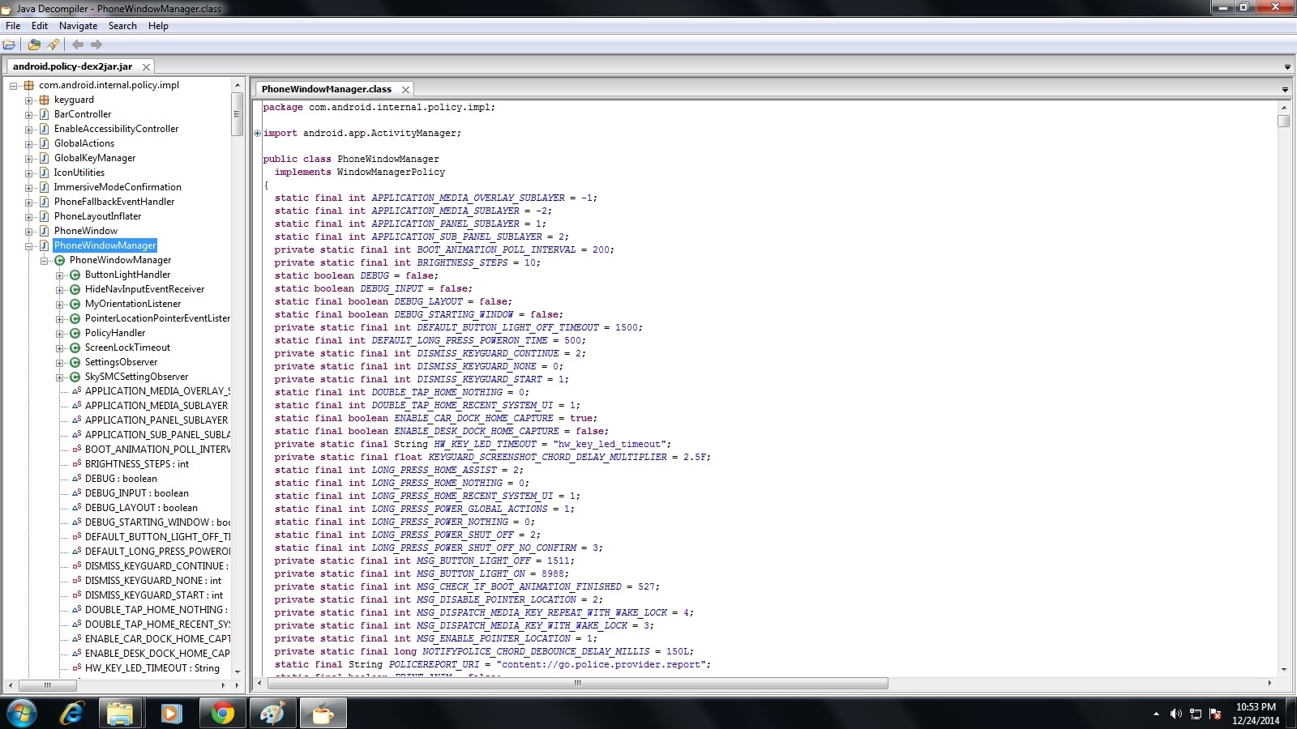Click the MSG_BUTTON_LIGHT_ON constant in code
Image resolution: width=1297 pixels, height=729 pixels.
(471, 573)
